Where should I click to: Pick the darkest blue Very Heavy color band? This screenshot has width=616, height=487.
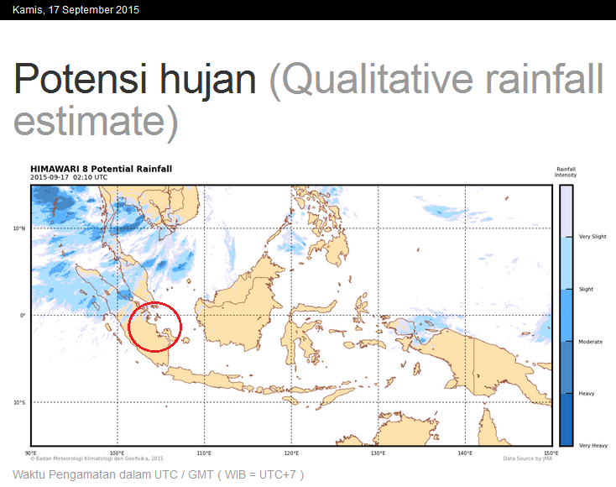[x=566, y=419]
